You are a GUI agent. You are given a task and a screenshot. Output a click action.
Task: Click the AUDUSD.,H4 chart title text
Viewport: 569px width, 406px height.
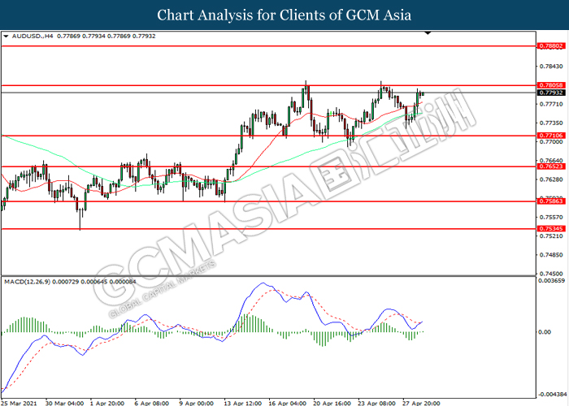(x=33, y=37)
